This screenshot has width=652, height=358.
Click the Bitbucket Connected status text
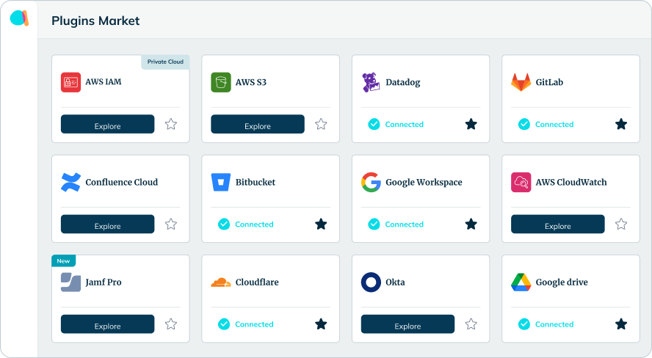point(254,224)
